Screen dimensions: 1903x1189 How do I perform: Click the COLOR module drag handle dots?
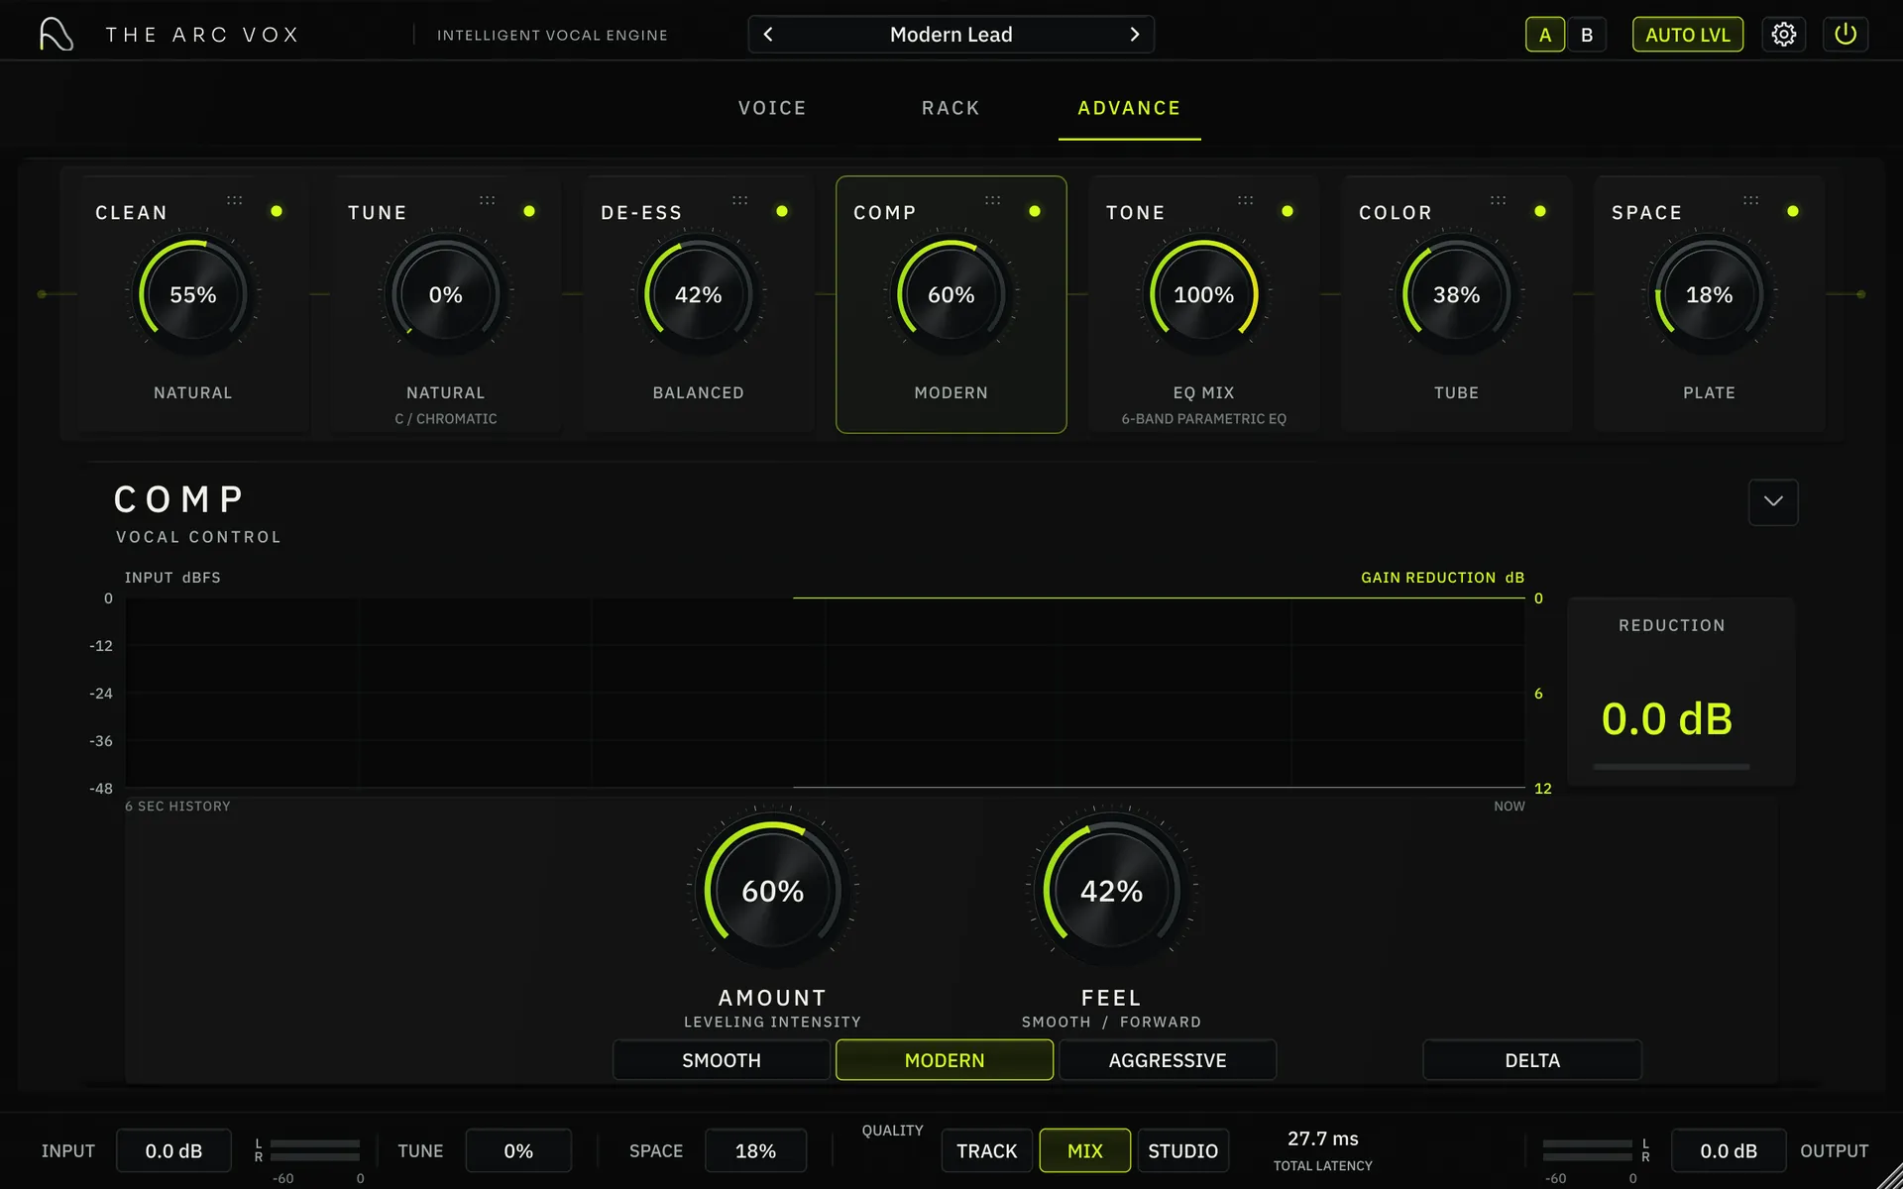tap(1498, 200)
